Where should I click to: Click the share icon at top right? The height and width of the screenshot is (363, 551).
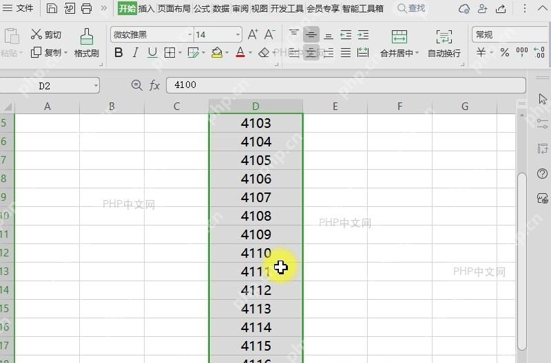point(501,8)
